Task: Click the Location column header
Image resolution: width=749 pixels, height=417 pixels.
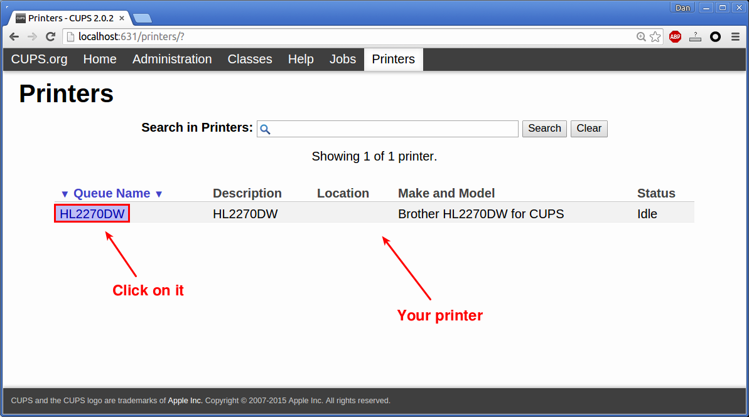Action: tap(343, 193)
